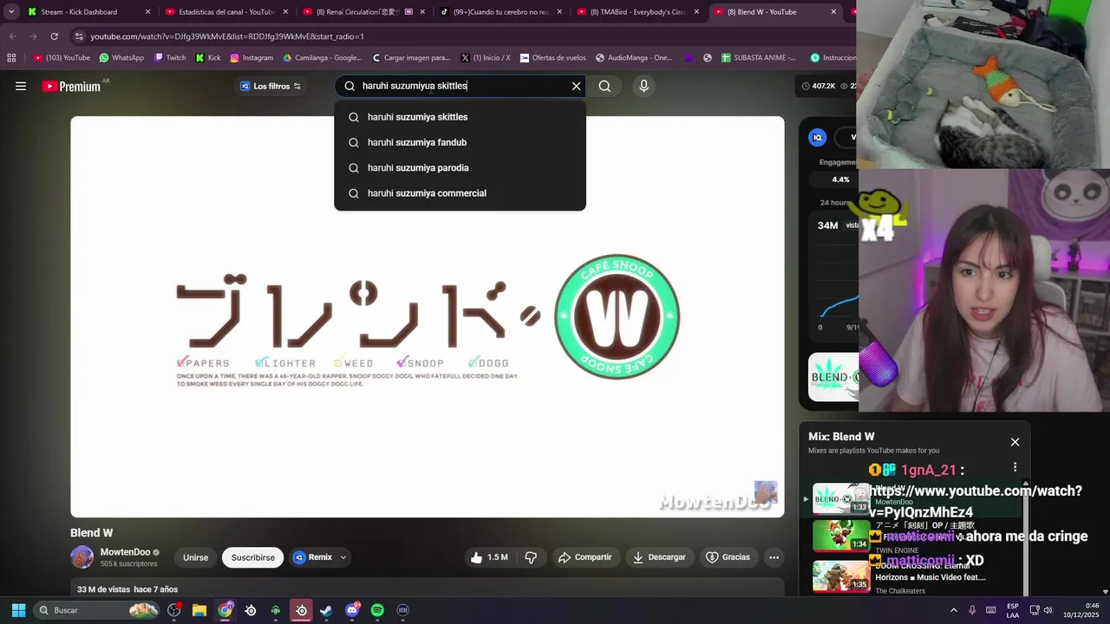Open MowtenDoo channel name link
The image size is (1110, 624).
[x=125, y=552]
